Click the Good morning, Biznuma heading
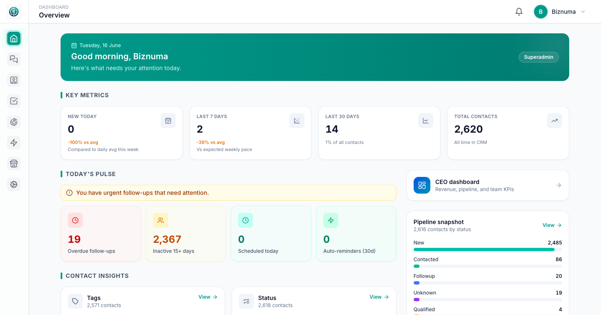The width and height of the screenshot is (601, 315). [x=120, y=56]
